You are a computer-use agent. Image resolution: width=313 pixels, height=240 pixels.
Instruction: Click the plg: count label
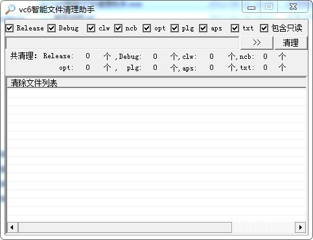[134, 68]
